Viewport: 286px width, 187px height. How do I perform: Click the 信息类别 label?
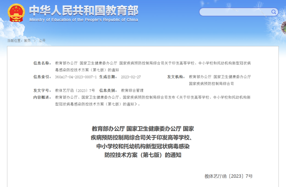pyautogui.click(x=108, y=90)
